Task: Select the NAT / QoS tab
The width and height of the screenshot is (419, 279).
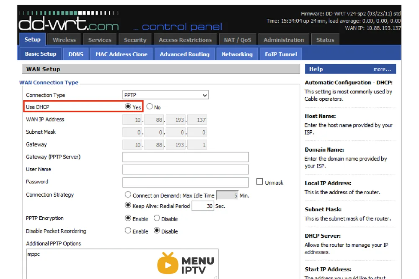Action: tap(237, 40)
